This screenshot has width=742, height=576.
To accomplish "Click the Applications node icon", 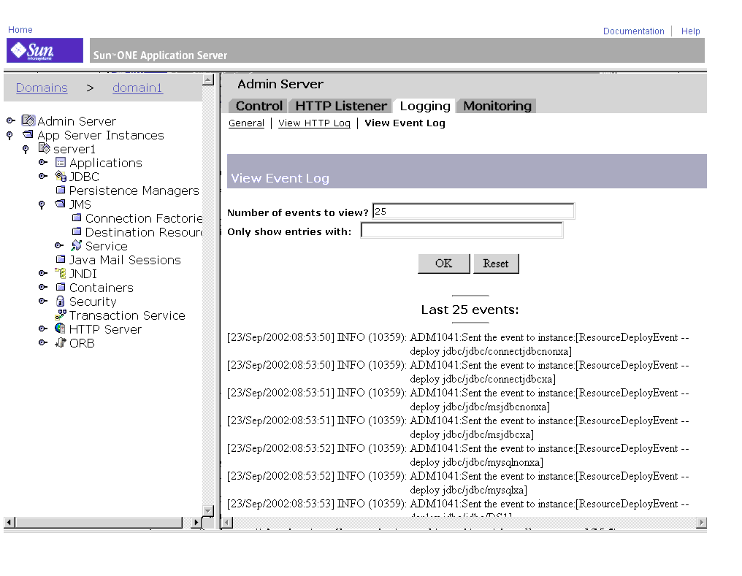I will tap(61, 162).
